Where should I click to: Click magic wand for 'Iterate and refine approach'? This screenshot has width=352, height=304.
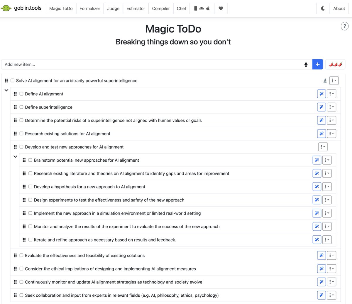317,240
